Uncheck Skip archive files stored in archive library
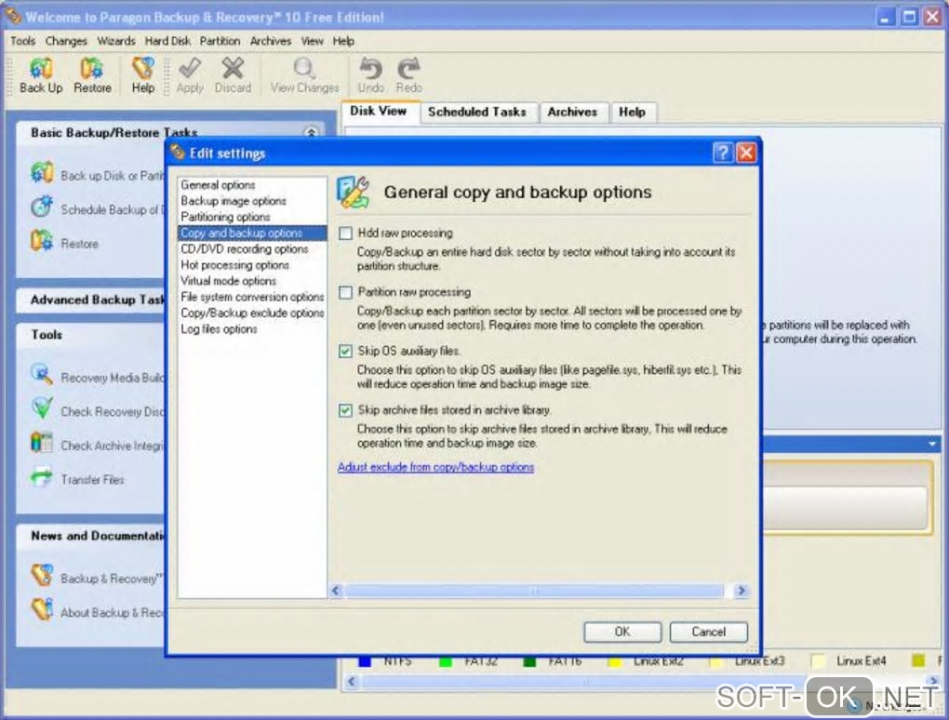This screenshot has width=949, height=720. (x=345, y=411)
